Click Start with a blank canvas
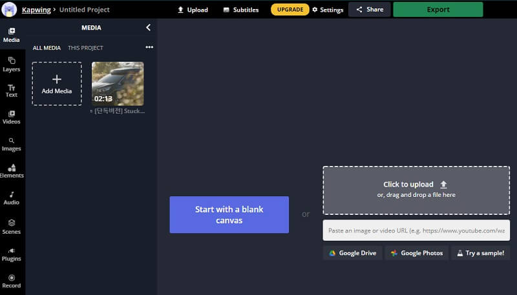517x295 pixels. 229,214
